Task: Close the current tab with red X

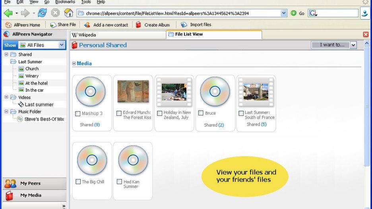Action: 366,35
